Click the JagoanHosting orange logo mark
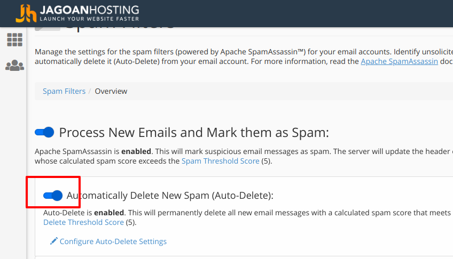 tap(26, 13)
